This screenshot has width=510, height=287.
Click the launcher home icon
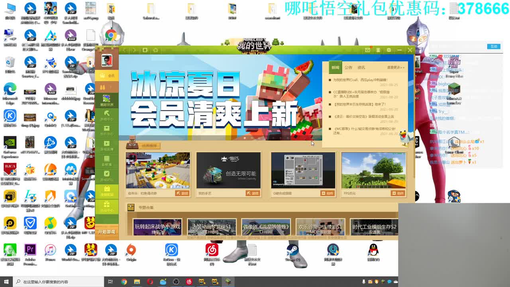(x=156, y=50)
